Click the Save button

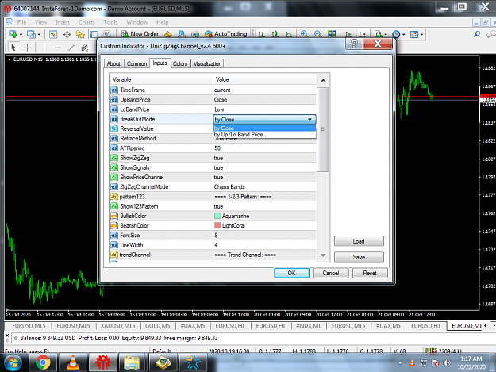359,257
